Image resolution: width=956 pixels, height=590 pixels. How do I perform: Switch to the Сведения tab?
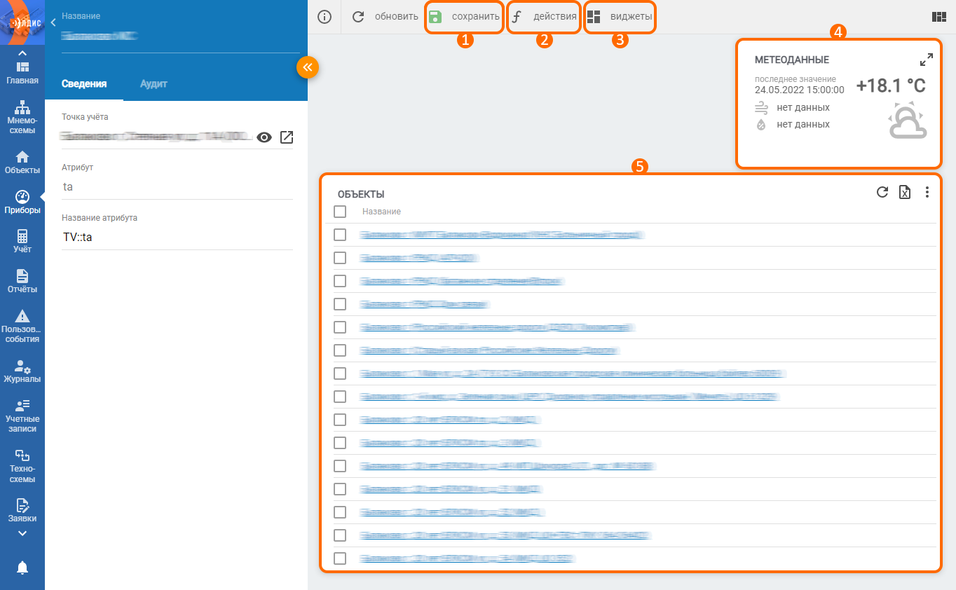point(84,83)
